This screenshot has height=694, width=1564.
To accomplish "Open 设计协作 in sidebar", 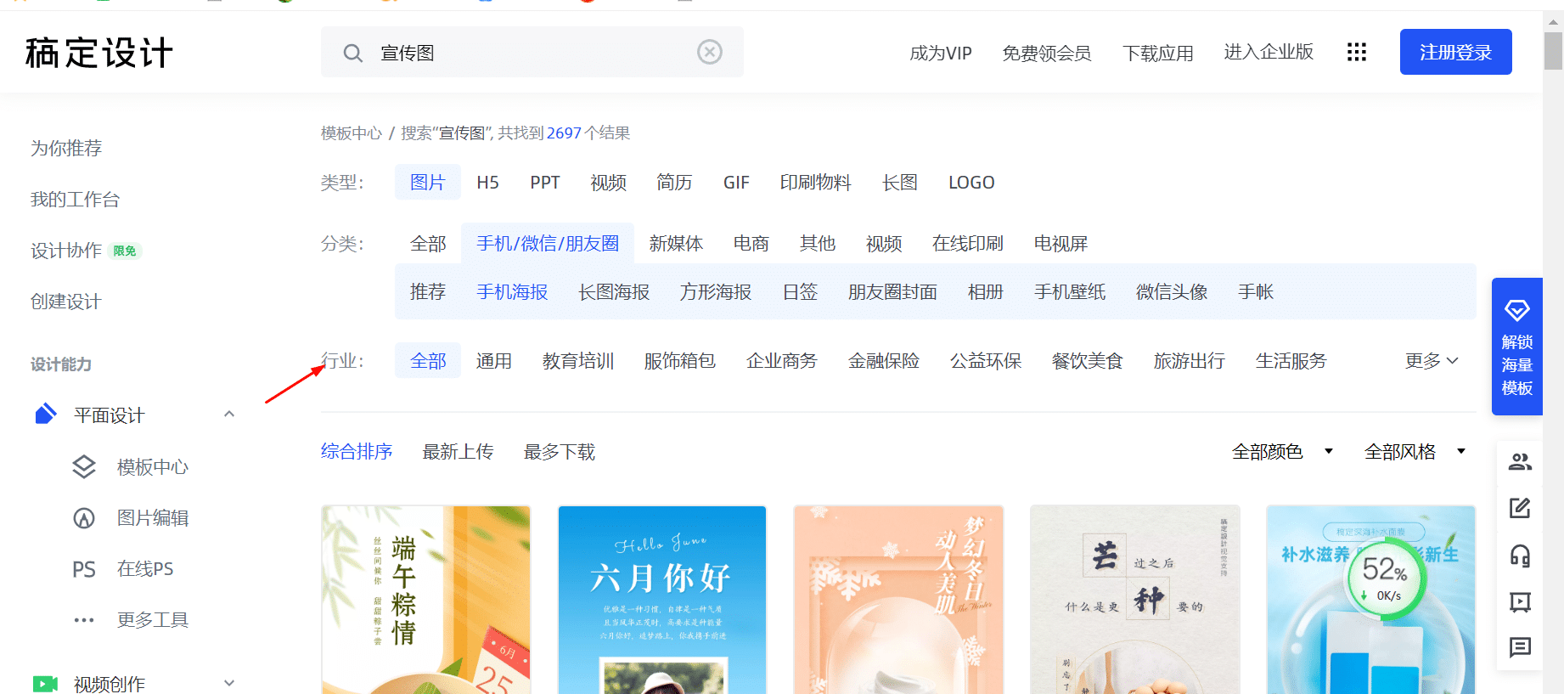I will (x=66, y=250).
